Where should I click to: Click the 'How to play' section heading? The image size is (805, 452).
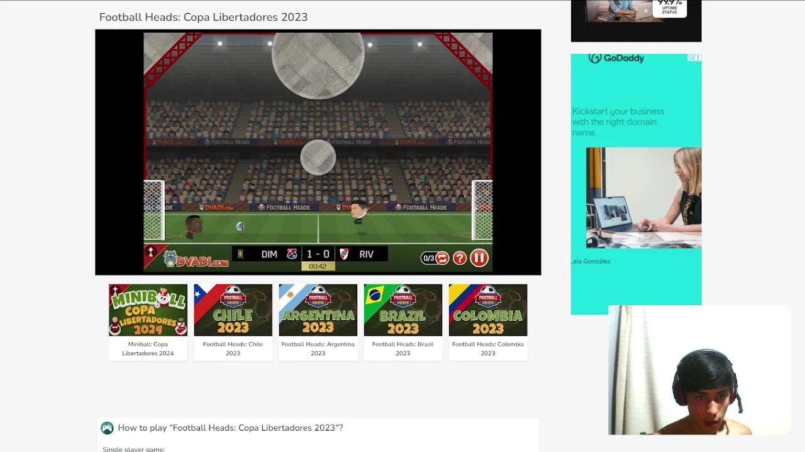coord(230,428)
